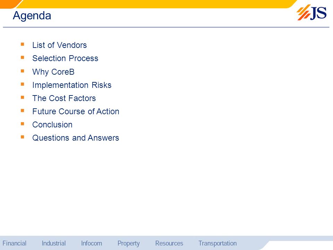Click the Financial footer label

(15, 243)
